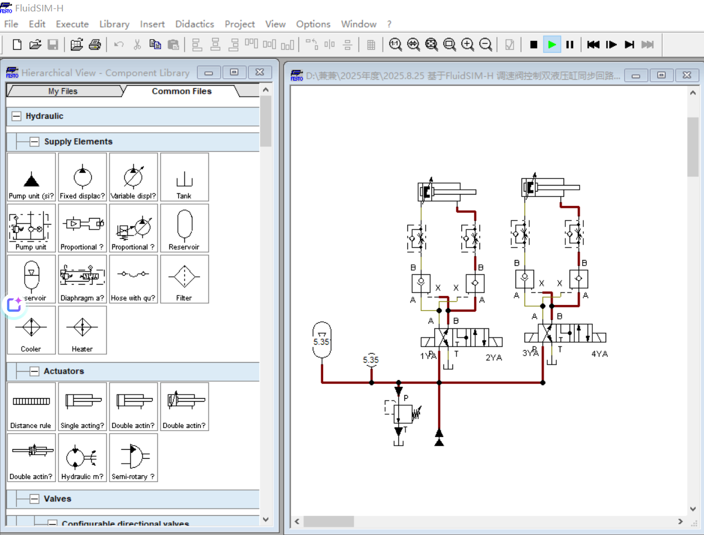The image size is (704, 535).
Task: Collapse the Hydraulic tree section
Action: (x=16, y=116)
